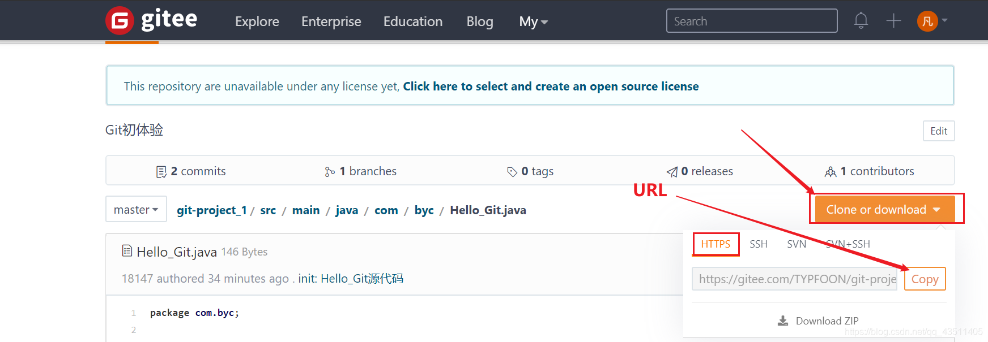Switch to the SVN clone tab
This screenshot has width=988, height=342.
pyautogui.click(x=797, y=244)
